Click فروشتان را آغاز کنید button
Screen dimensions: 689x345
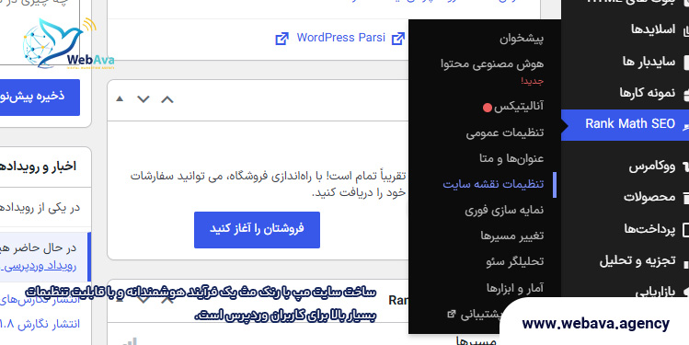pos(257,229)
